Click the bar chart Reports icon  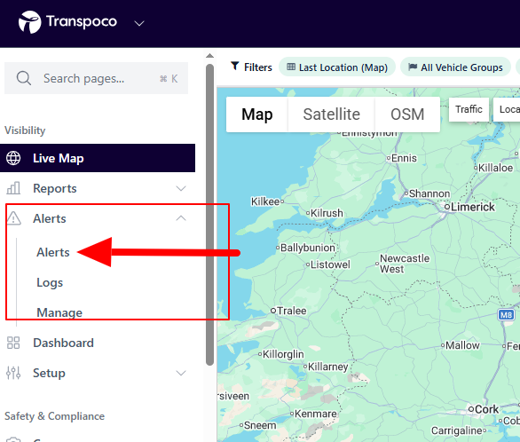tap(13, 188)
